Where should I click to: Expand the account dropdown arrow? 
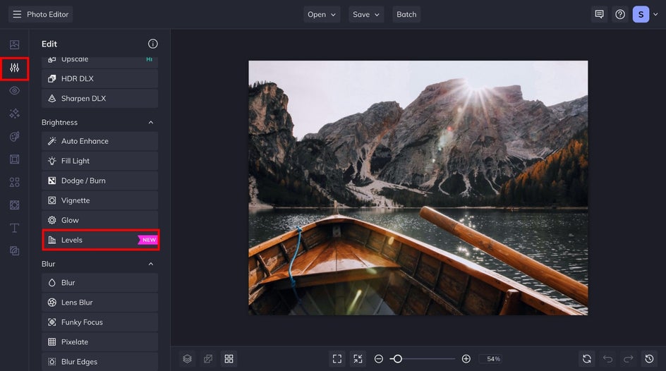[656, 14]
